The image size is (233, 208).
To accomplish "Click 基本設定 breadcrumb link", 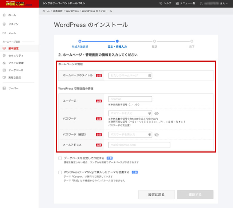I will tap(58, 11).
